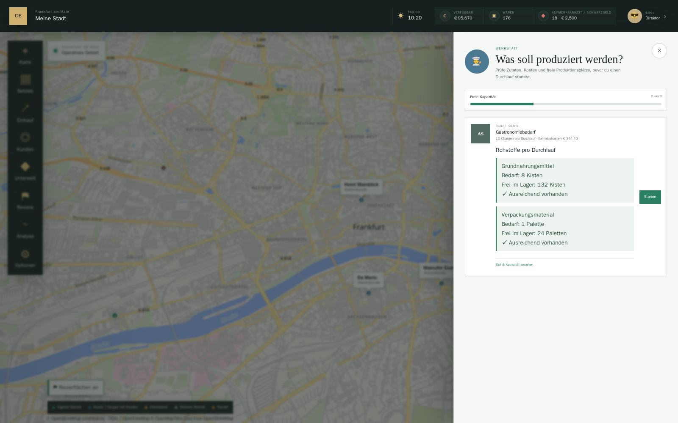Select the AS recipe badge for Gastronomiebedarf
Image resolution: width=678 pixels, height=423 pixels.
click(481, 134)
